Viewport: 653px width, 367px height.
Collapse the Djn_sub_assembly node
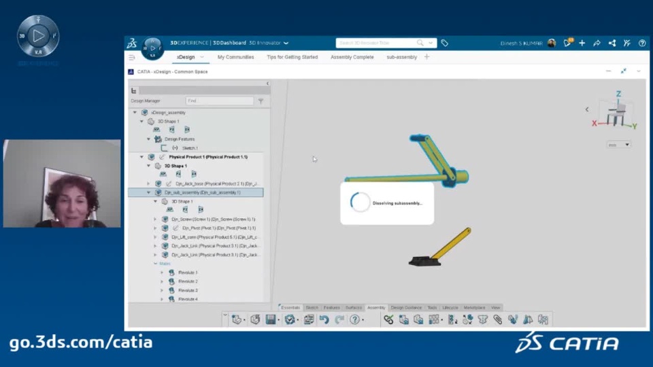(148, 192)
